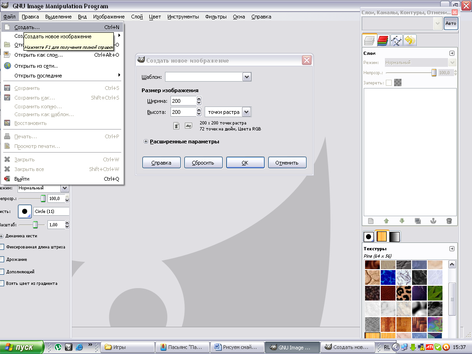This screenshot has height=354, width=472.
Task: Click the Circle (11) brush preview
Action: [25, 211]
